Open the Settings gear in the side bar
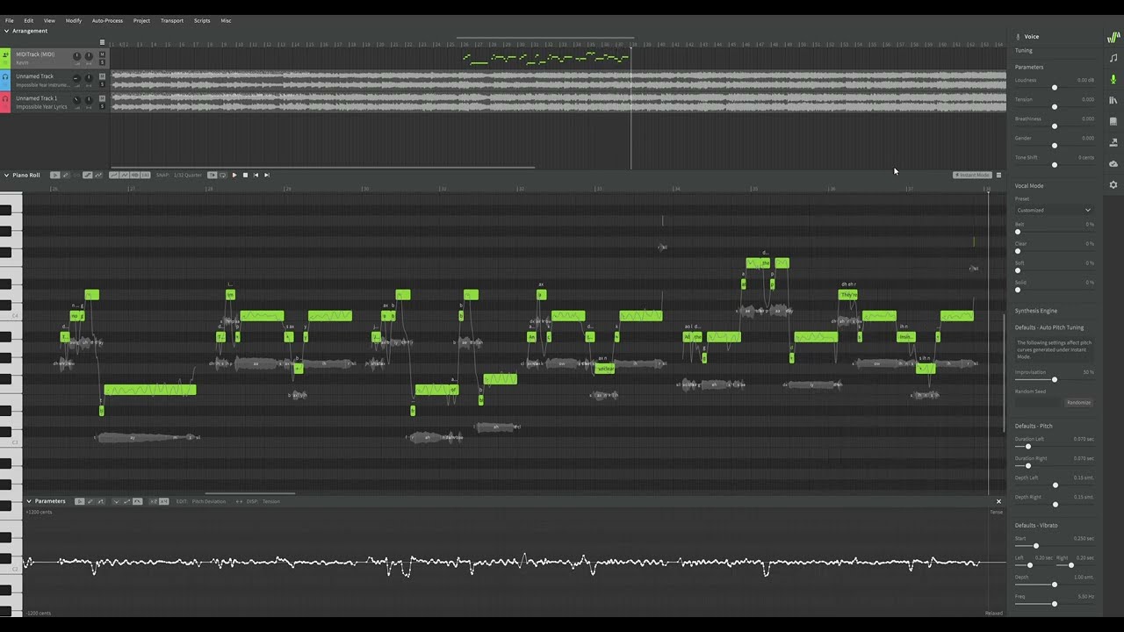Viewport: 1124px width, 632px height. point(1113,184)
